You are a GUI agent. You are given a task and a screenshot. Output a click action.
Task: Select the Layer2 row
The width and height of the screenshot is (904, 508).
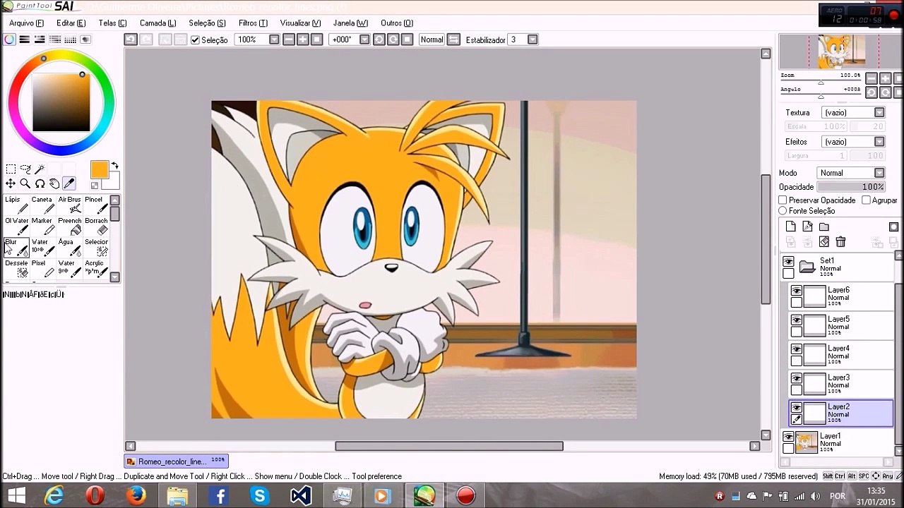click(x=841, y=413)
